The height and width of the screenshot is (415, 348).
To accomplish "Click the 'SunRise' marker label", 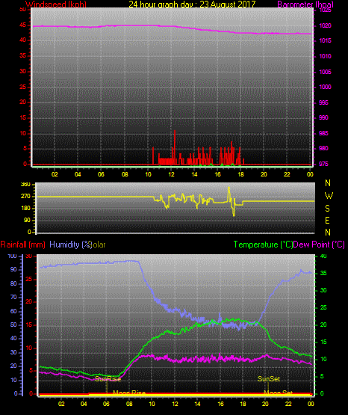I will [108, 379].
